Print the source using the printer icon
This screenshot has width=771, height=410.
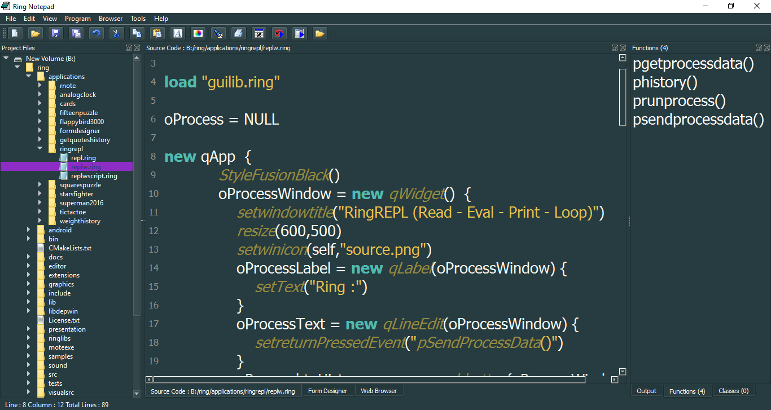[x=239, y=33]
